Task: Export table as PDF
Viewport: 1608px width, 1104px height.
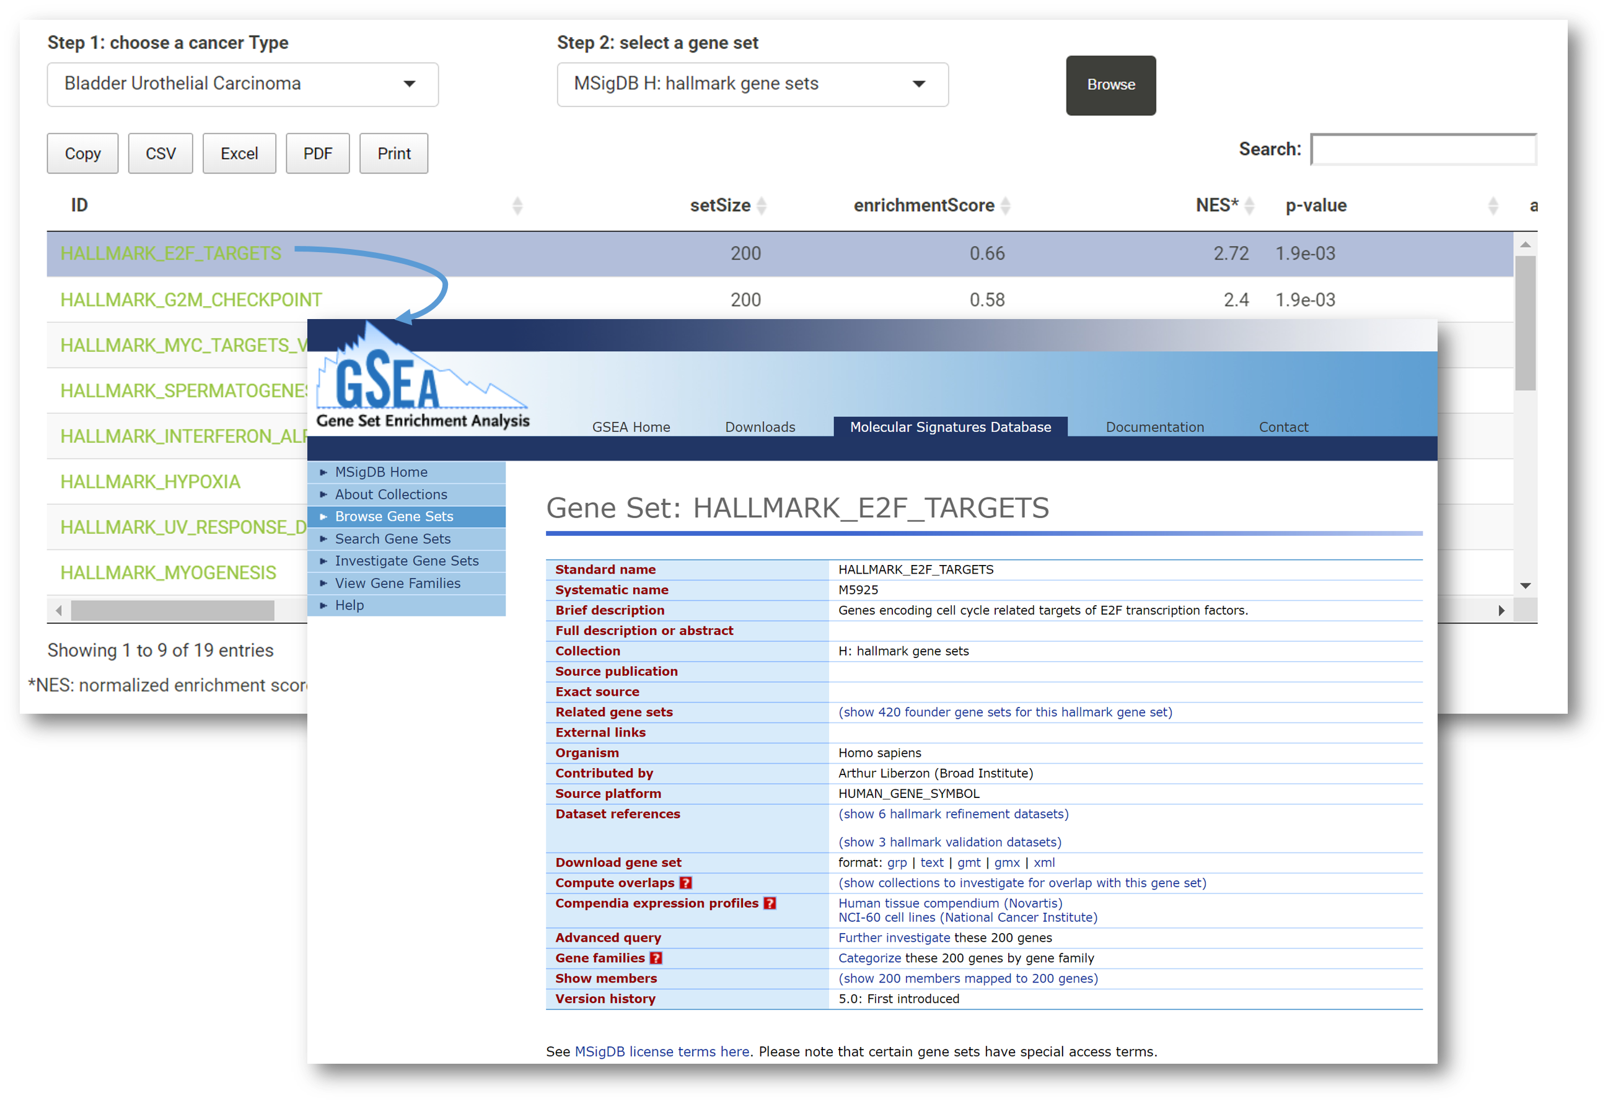Action: [x=318, y=154]
